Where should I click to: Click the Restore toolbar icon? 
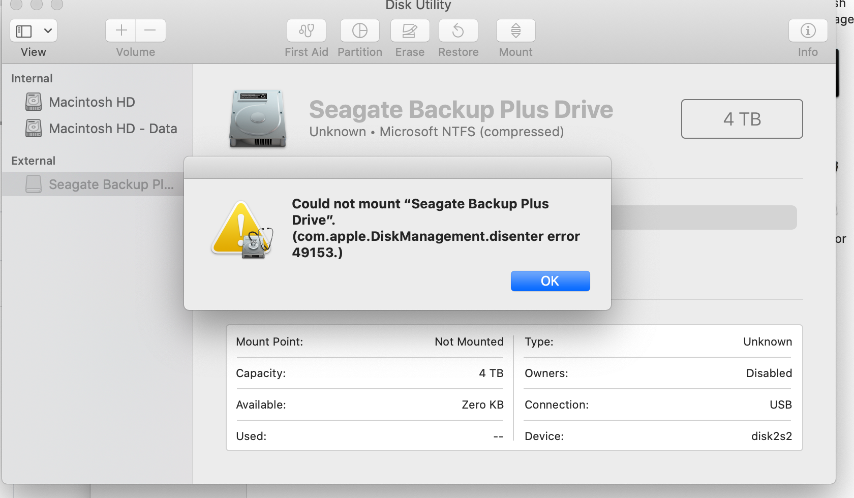[459, 30]
